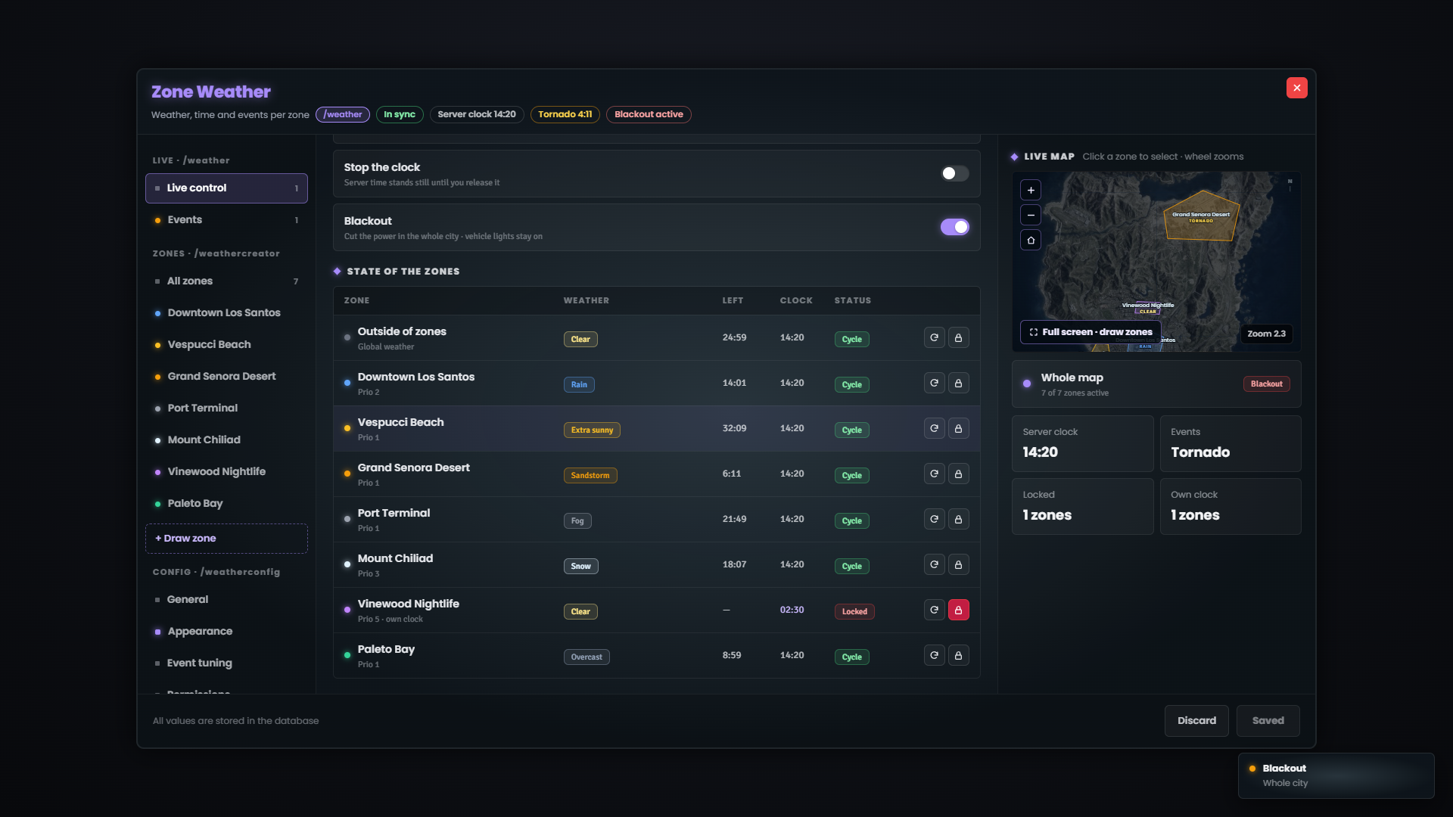Open Live control in sidebar
The height and width of the screenshot is (817, 1453).
pos(226,188)
